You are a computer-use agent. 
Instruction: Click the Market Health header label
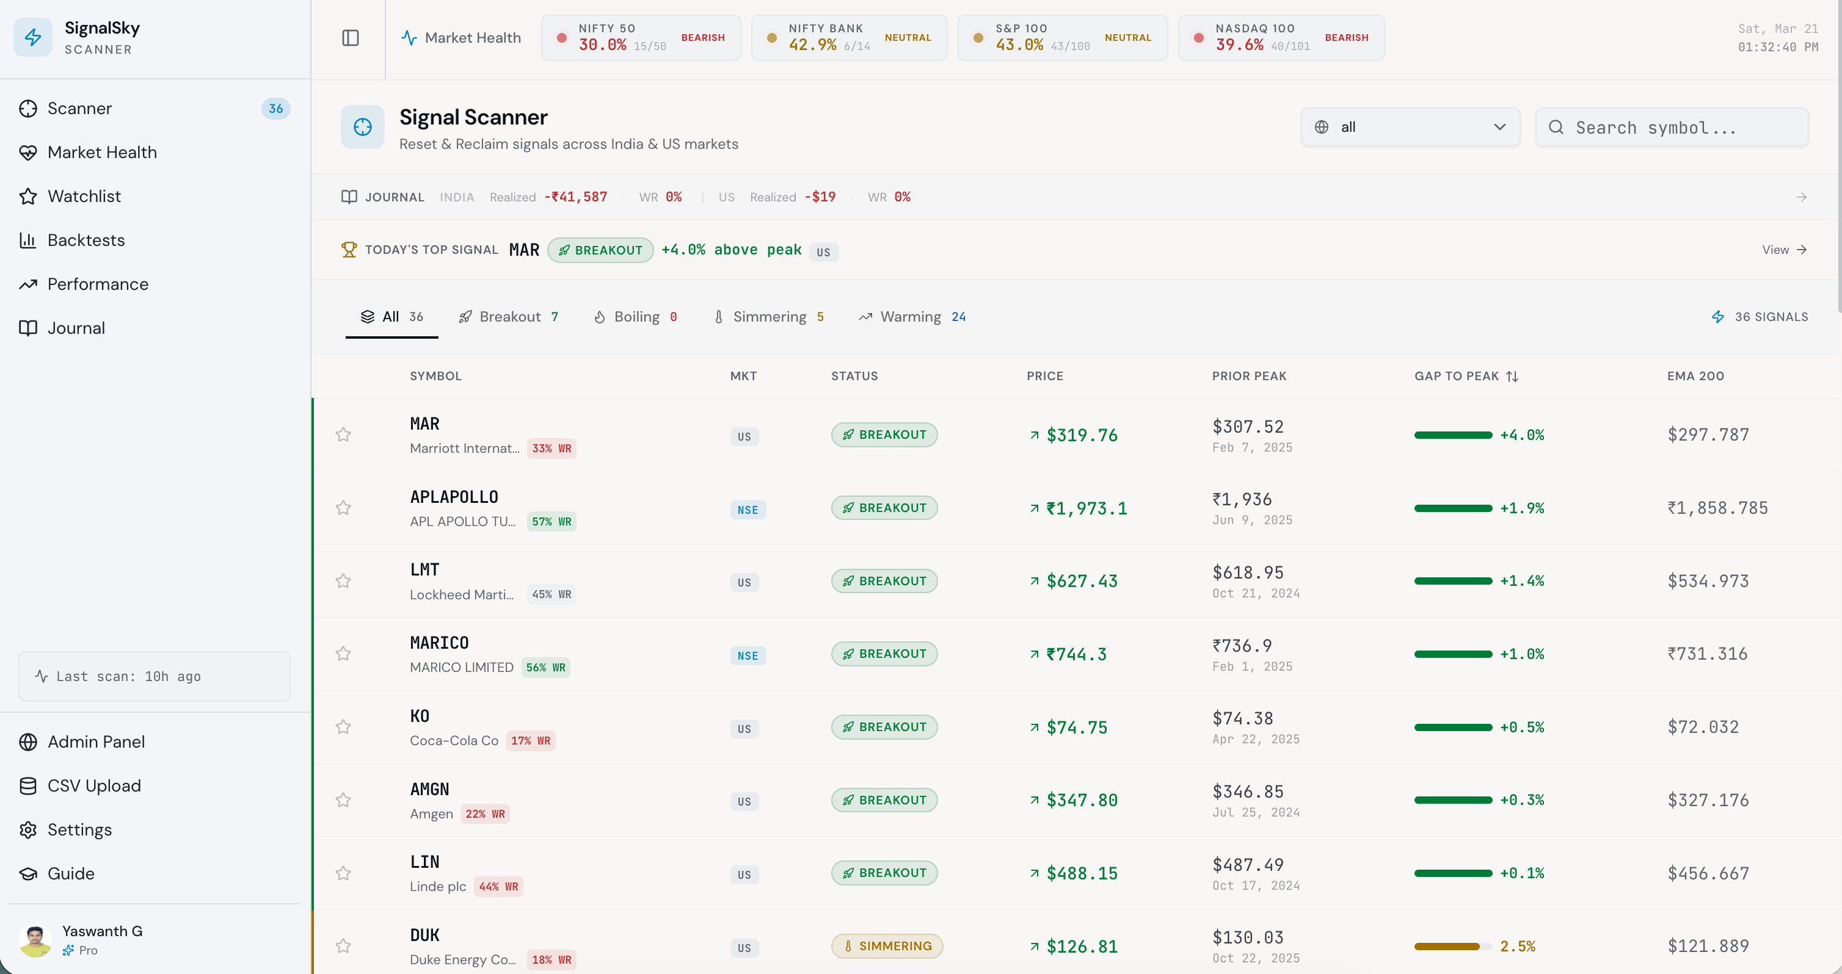473,38
